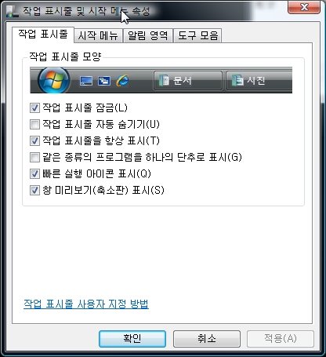Screen dimensions: 326x357
Task: Enable 작업 표시줄 자동 숨기기(U)
Action: [x=34, y=124]
